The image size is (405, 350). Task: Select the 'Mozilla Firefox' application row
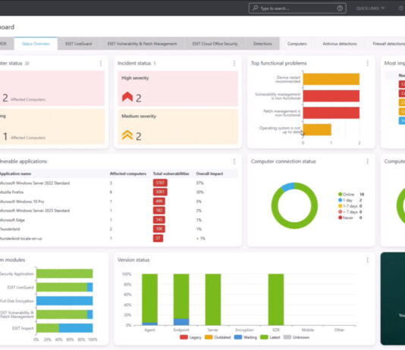[119, 192]
